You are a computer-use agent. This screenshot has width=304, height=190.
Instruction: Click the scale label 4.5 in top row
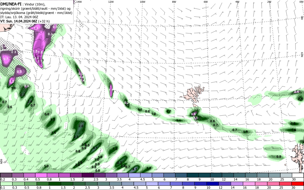143,179
